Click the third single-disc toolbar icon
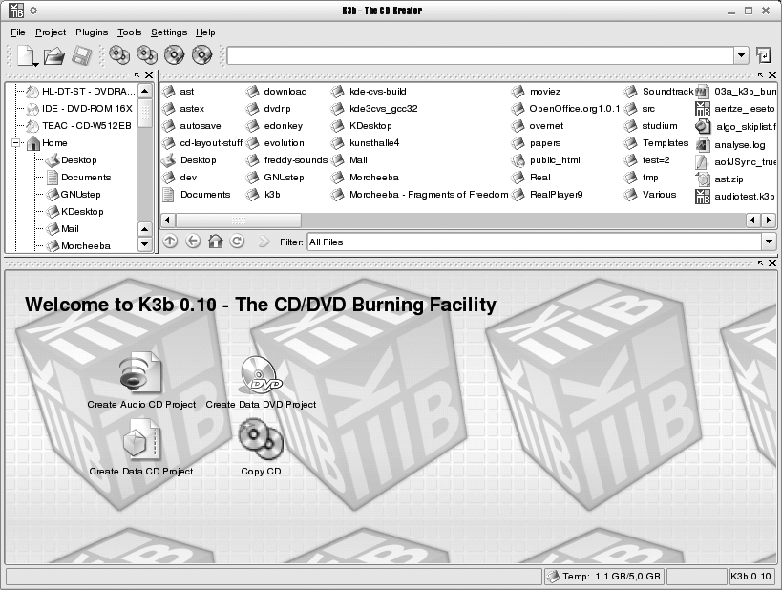The width and height of the screenshot is (782, 590). pos(175,55)
